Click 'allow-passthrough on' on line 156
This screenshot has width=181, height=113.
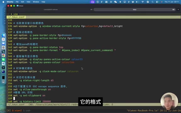point(37,89)
